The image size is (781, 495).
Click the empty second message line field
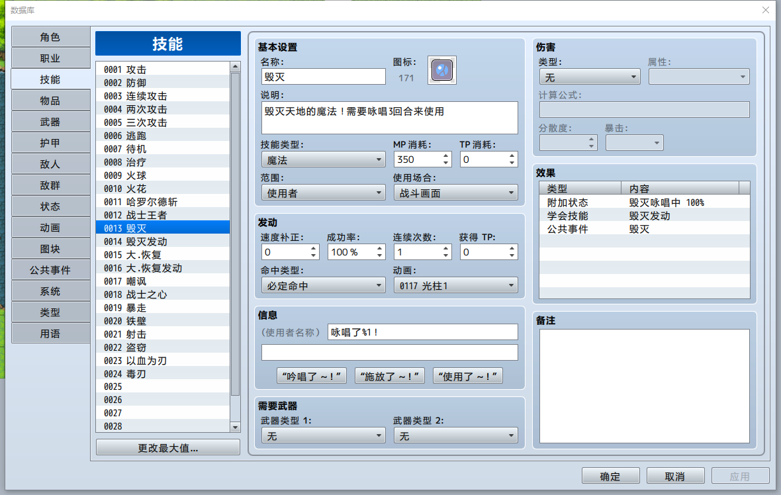pos(389,353)
